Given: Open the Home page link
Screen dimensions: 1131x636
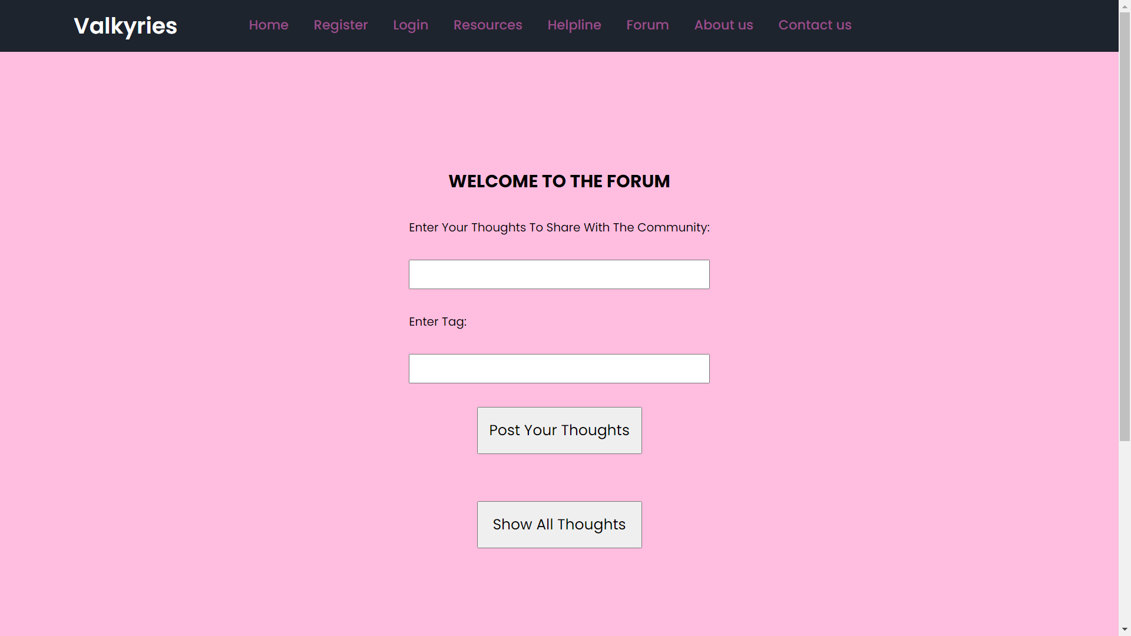Looking at the screenshot, I should 269,25.
